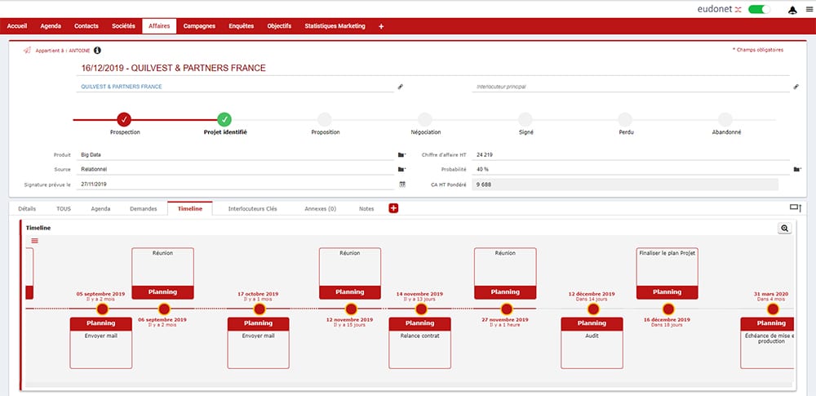Click the 16 décembre 2019 timeline marker
Viewport: 816px width, 396px height.
(x=668, y=309)
